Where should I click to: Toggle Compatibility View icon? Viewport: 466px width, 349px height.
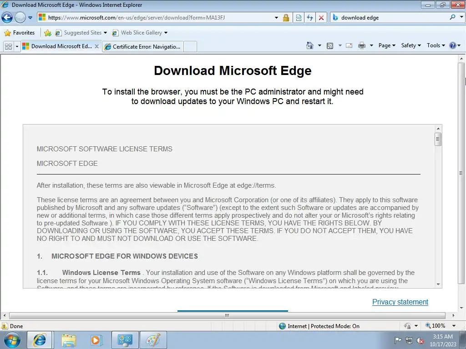click(299, 18)
